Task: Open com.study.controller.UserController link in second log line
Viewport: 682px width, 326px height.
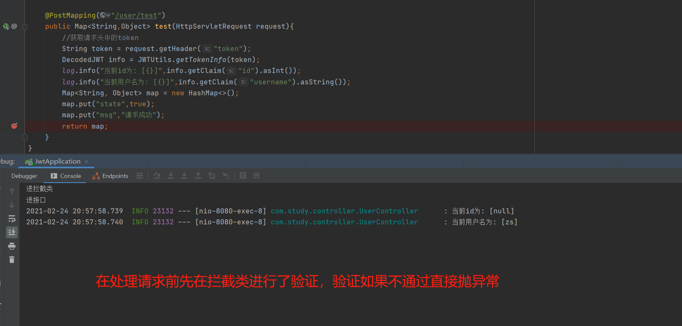Action: pyautogui.click(x=344, y=222)
